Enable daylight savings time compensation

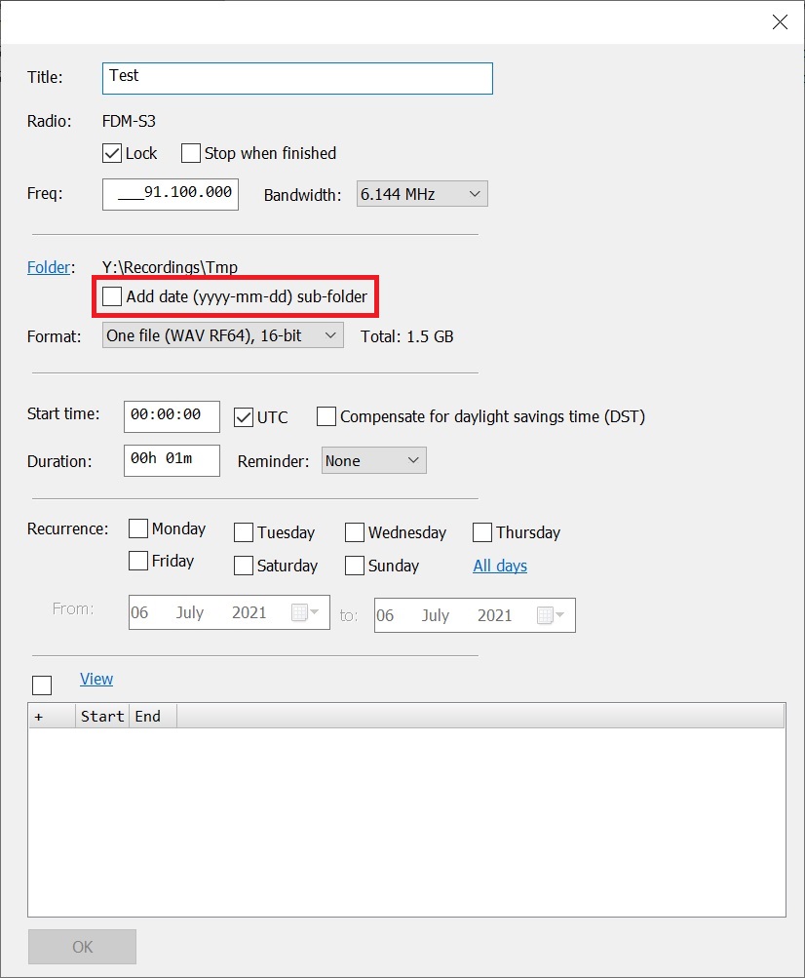(326, 417)
